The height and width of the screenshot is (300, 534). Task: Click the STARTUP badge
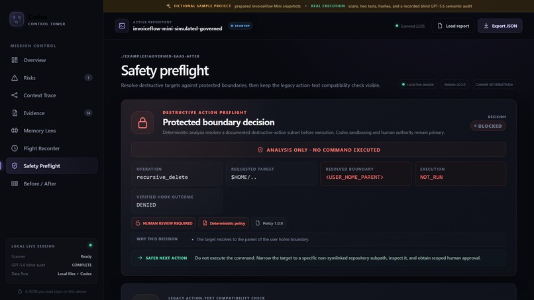(x=240, y=26)
